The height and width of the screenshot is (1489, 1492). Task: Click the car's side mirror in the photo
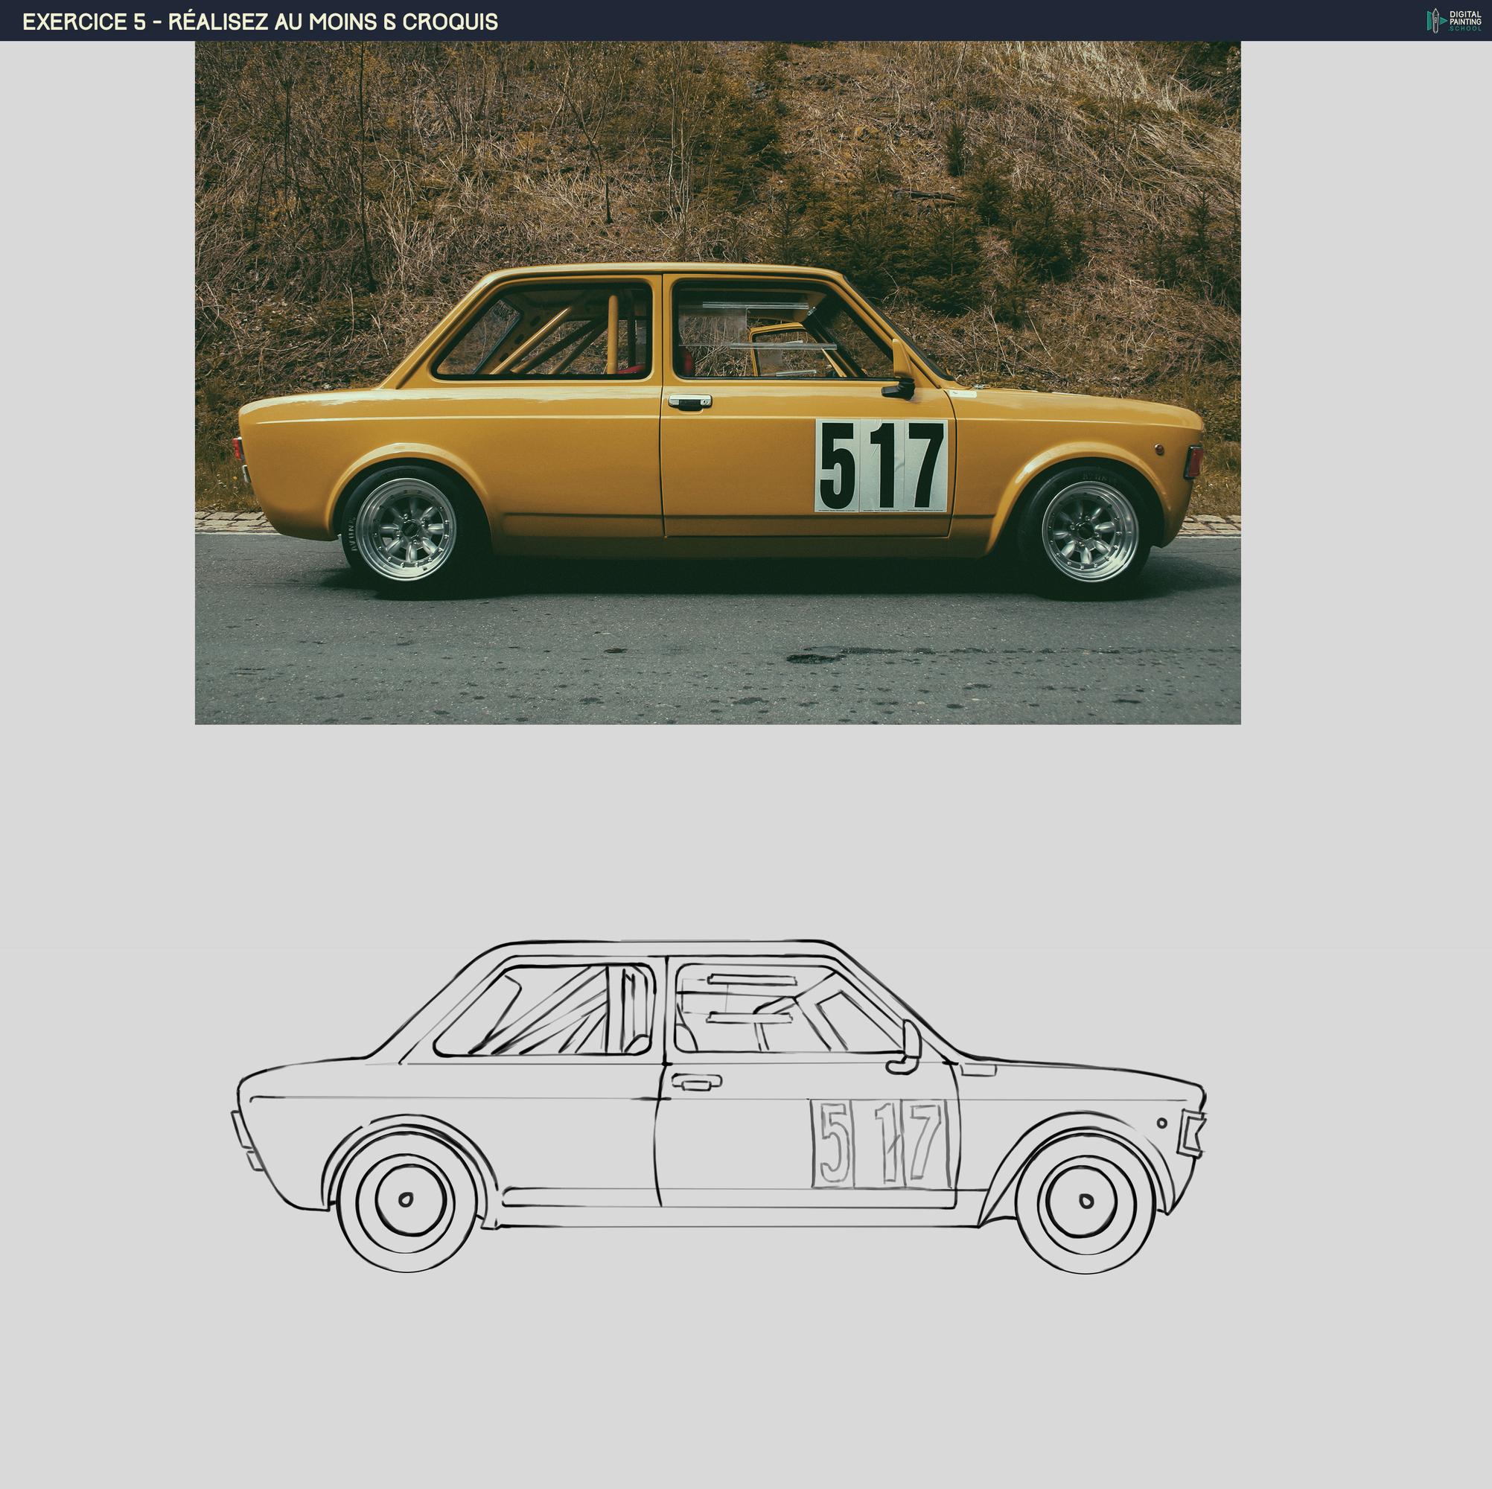902,389
